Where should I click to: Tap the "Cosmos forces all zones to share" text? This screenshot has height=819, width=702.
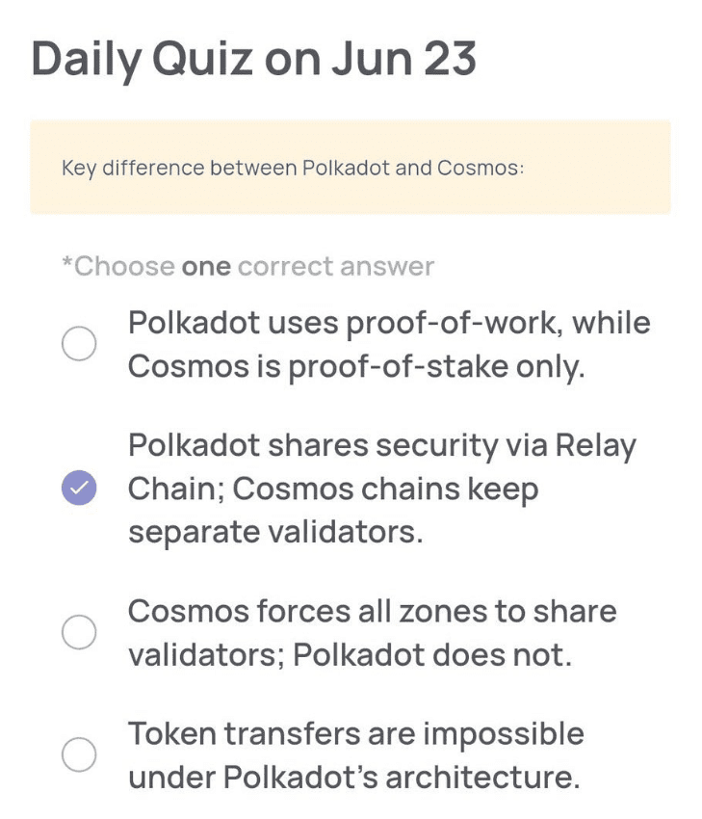pyautogui.click(x=372, y=611)
